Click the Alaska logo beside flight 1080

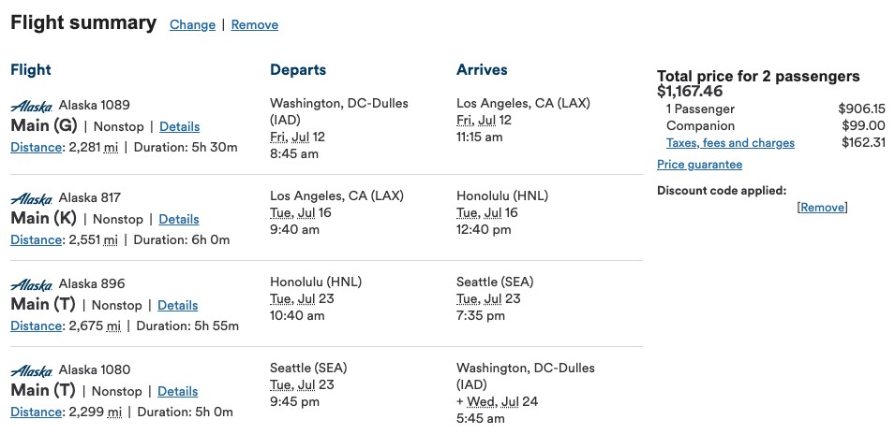pos(31,370)
